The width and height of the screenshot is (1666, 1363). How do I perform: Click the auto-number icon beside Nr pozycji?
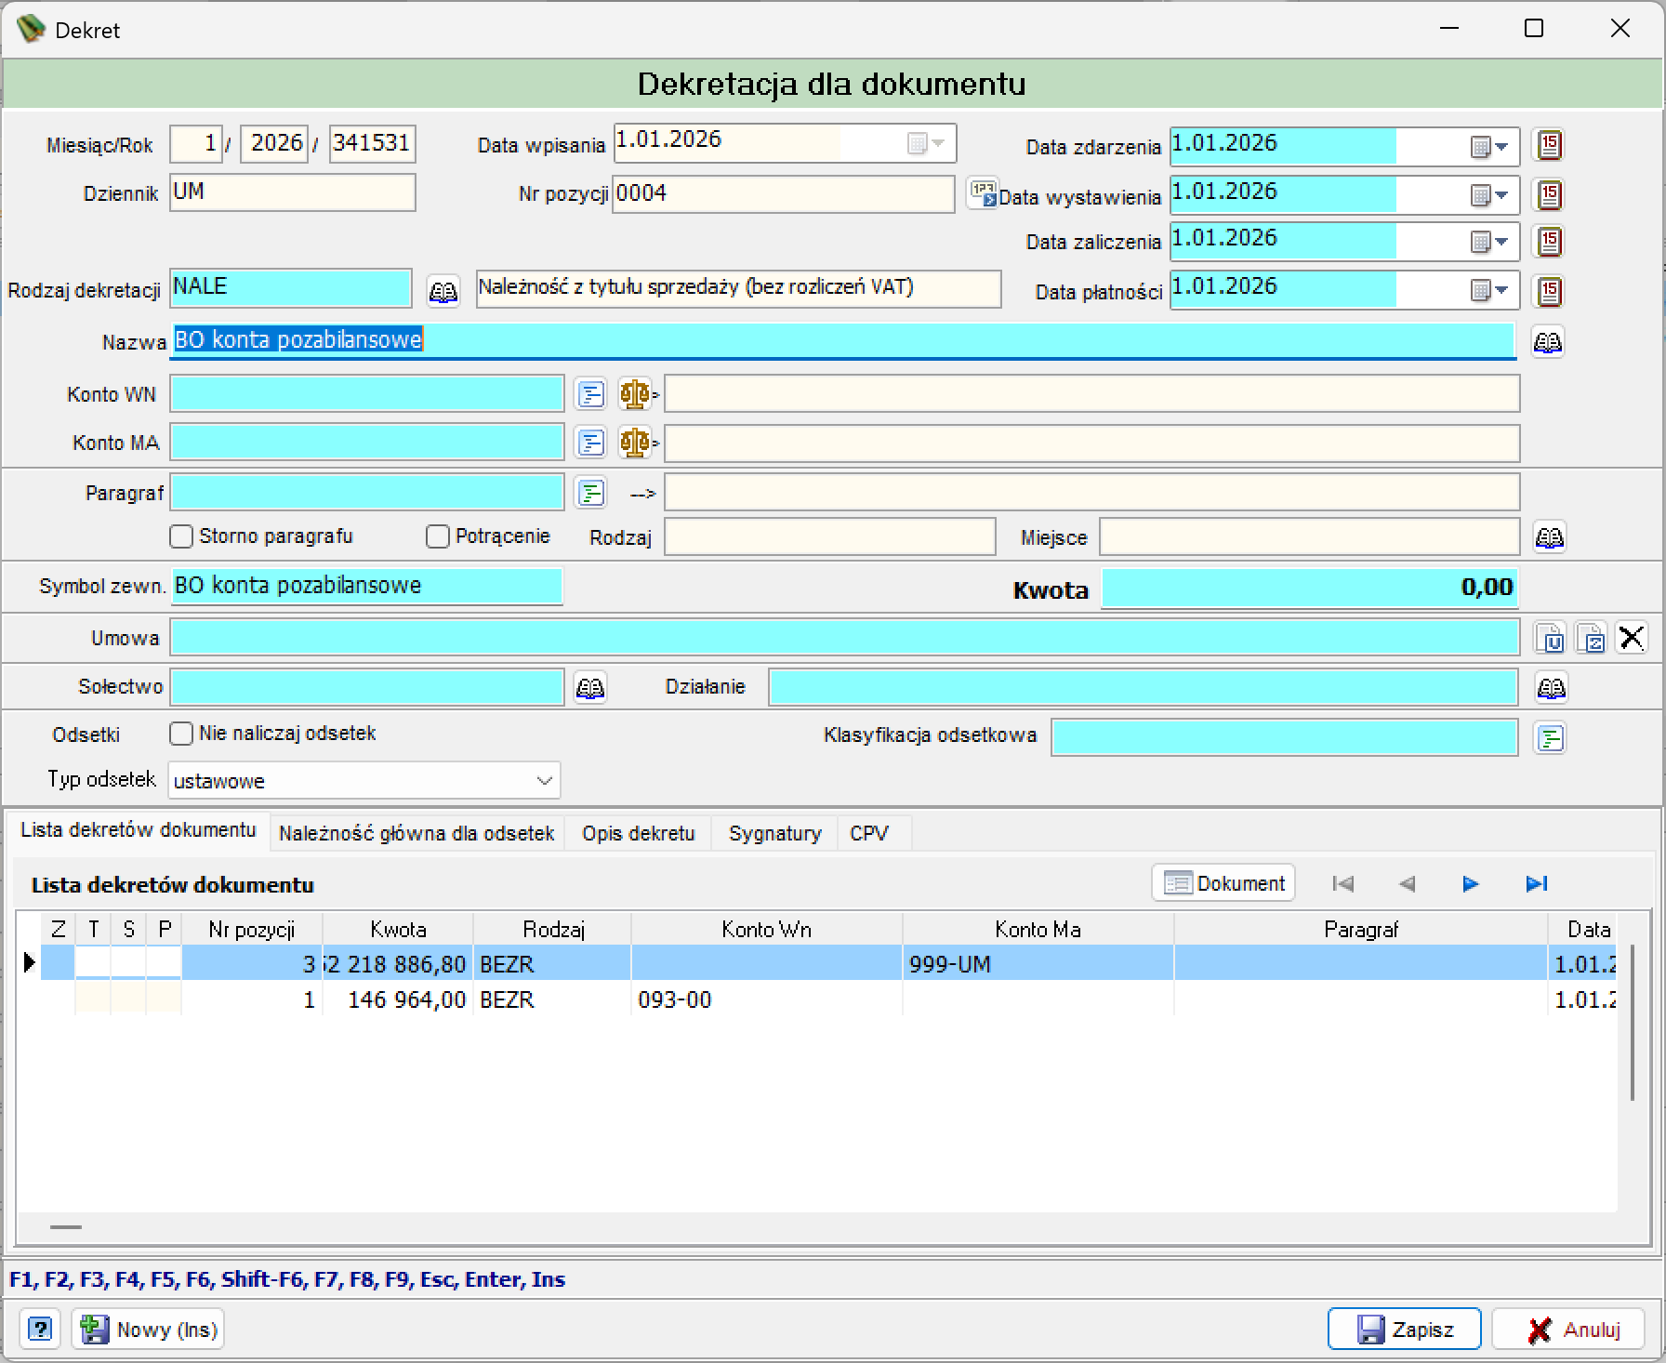982,193
